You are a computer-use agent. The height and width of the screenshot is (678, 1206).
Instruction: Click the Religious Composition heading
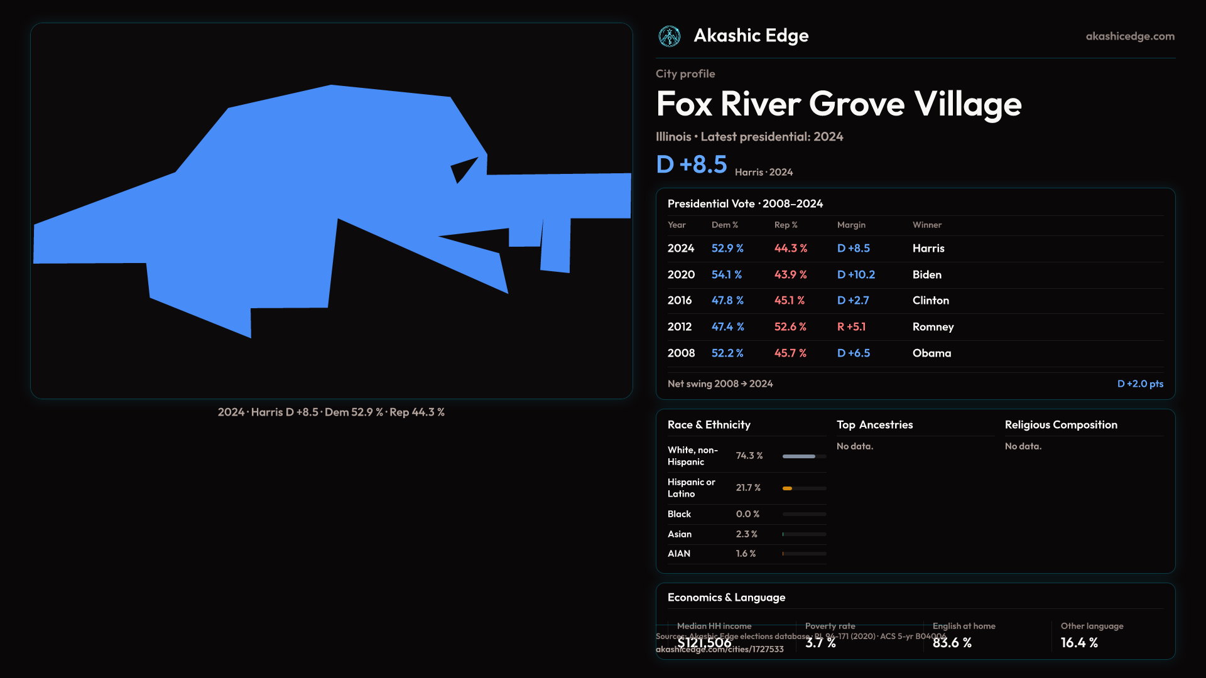pos(1060,425)
